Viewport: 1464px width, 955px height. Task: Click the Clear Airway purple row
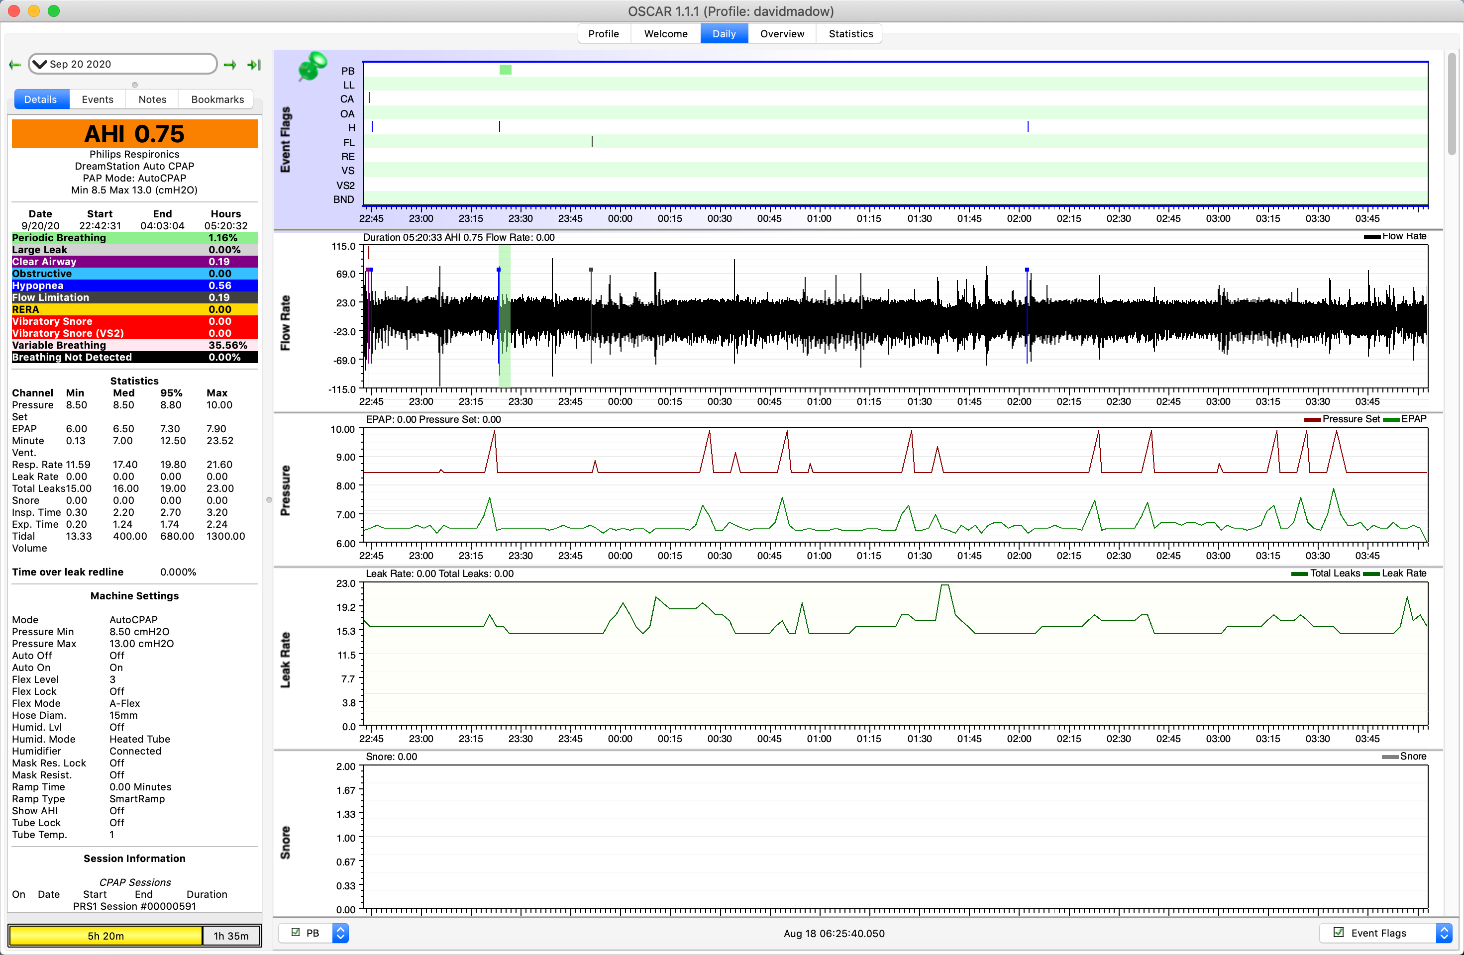coord(135,262)
